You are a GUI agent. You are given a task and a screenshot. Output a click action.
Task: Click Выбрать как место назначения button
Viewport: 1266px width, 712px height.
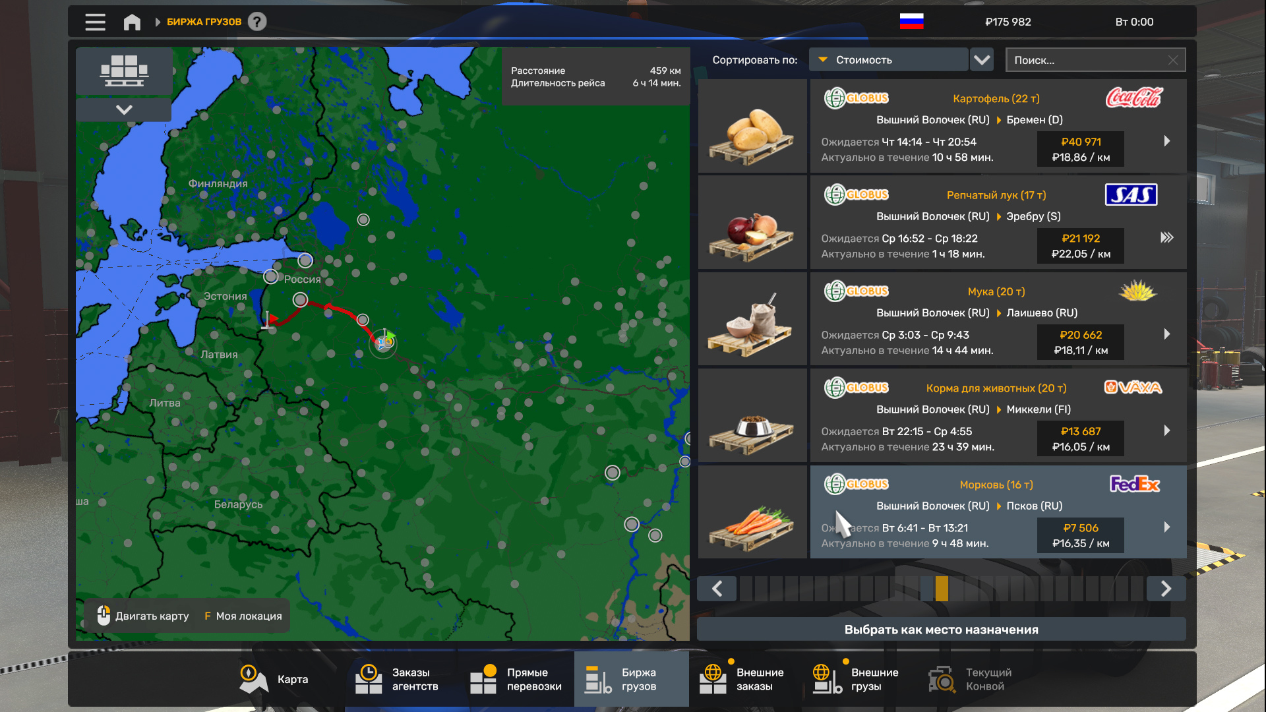[941, 630]
